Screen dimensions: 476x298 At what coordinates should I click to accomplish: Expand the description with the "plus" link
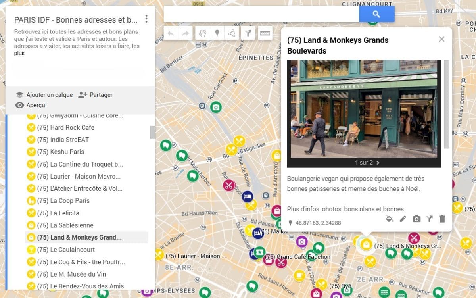click(x=19, y=53)
